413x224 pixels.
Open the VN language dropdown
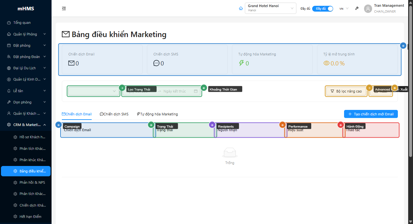[343, 8]
